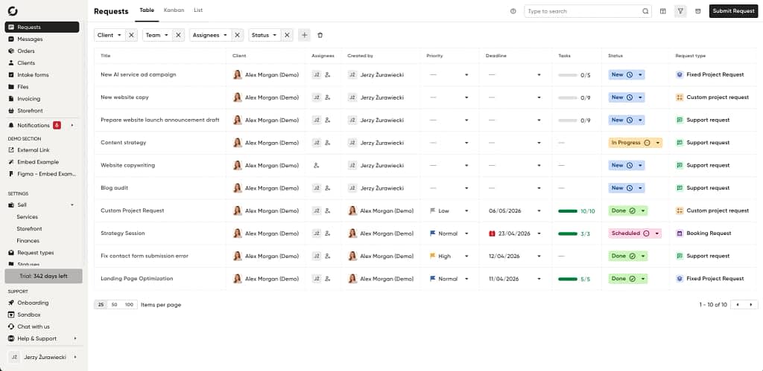The width and height of the screenshot is (763, 371).
Task: Open the Files folder icon
Action: point(11,87)
